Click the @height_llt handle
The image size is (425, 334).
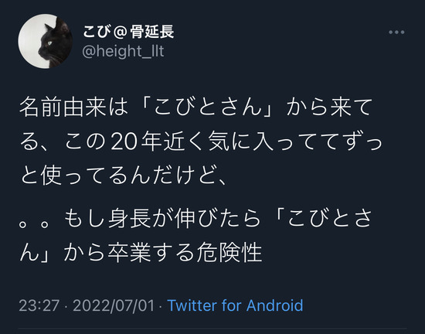[x=123, y=51]
